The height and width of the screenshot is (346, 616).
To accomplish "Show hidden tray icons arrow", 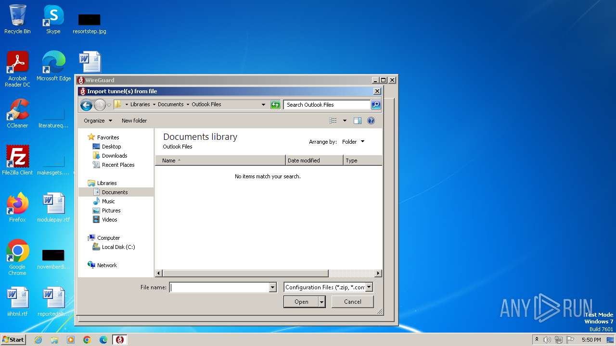I will coord(537,340).
